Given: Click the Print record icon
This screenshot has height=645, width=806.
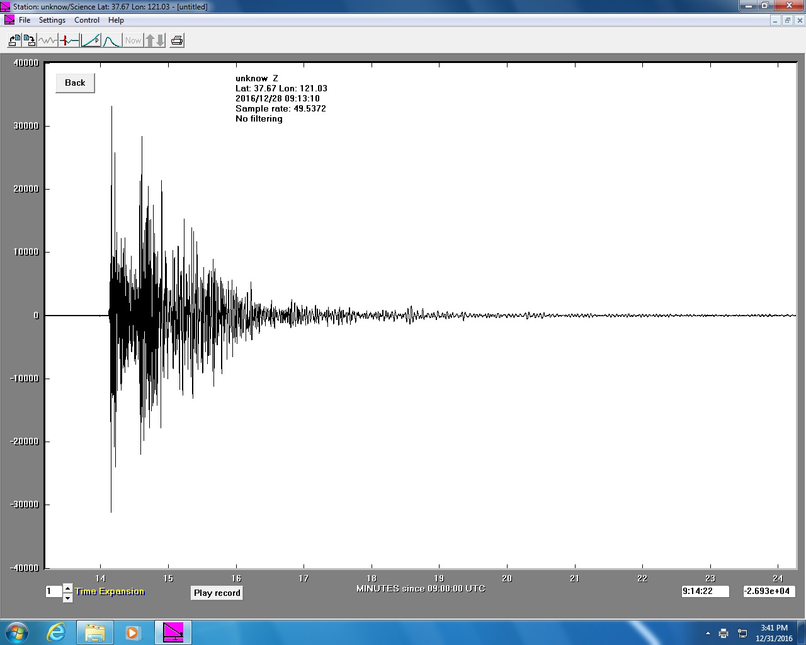Looking at the screenshot, I should click(x=177, y=40).
